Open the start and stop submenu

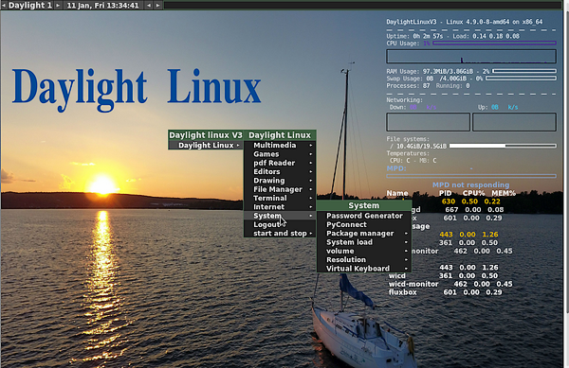tap(280, 234)
